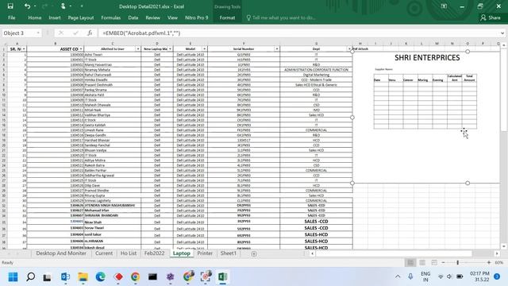508x286 pixels.
Task: Open the ASSET CO column filter dropdown
Action: [x=81, y=49]
